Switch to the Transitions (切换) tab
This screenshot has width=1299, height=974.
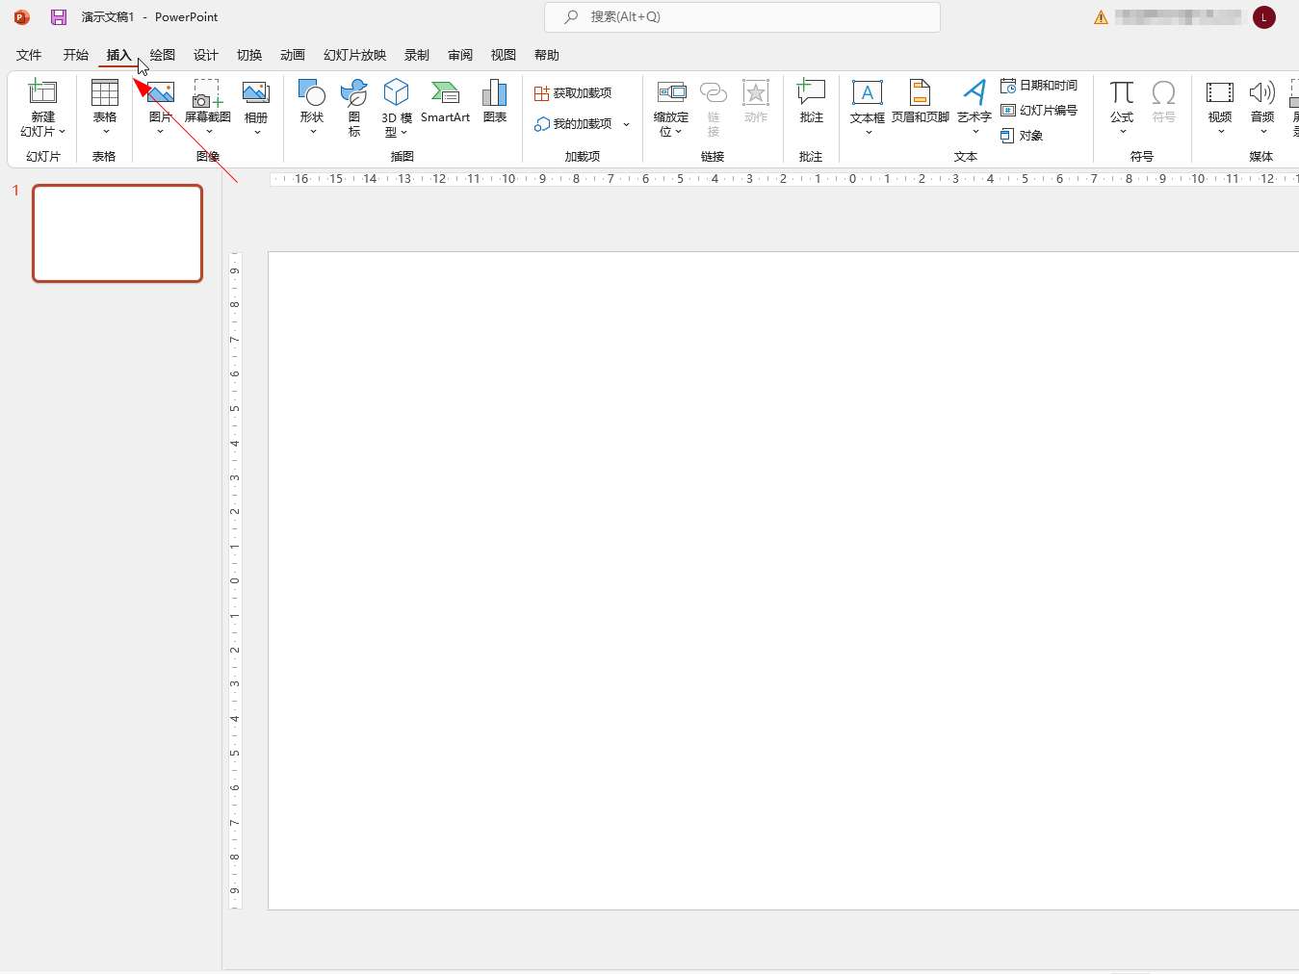249,55
